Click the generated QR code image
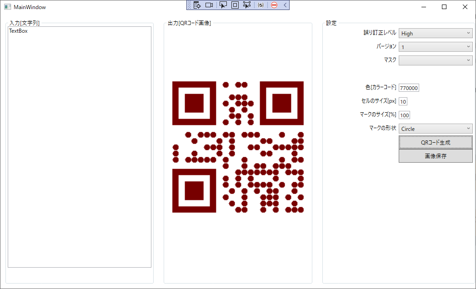 click(237, 146)
